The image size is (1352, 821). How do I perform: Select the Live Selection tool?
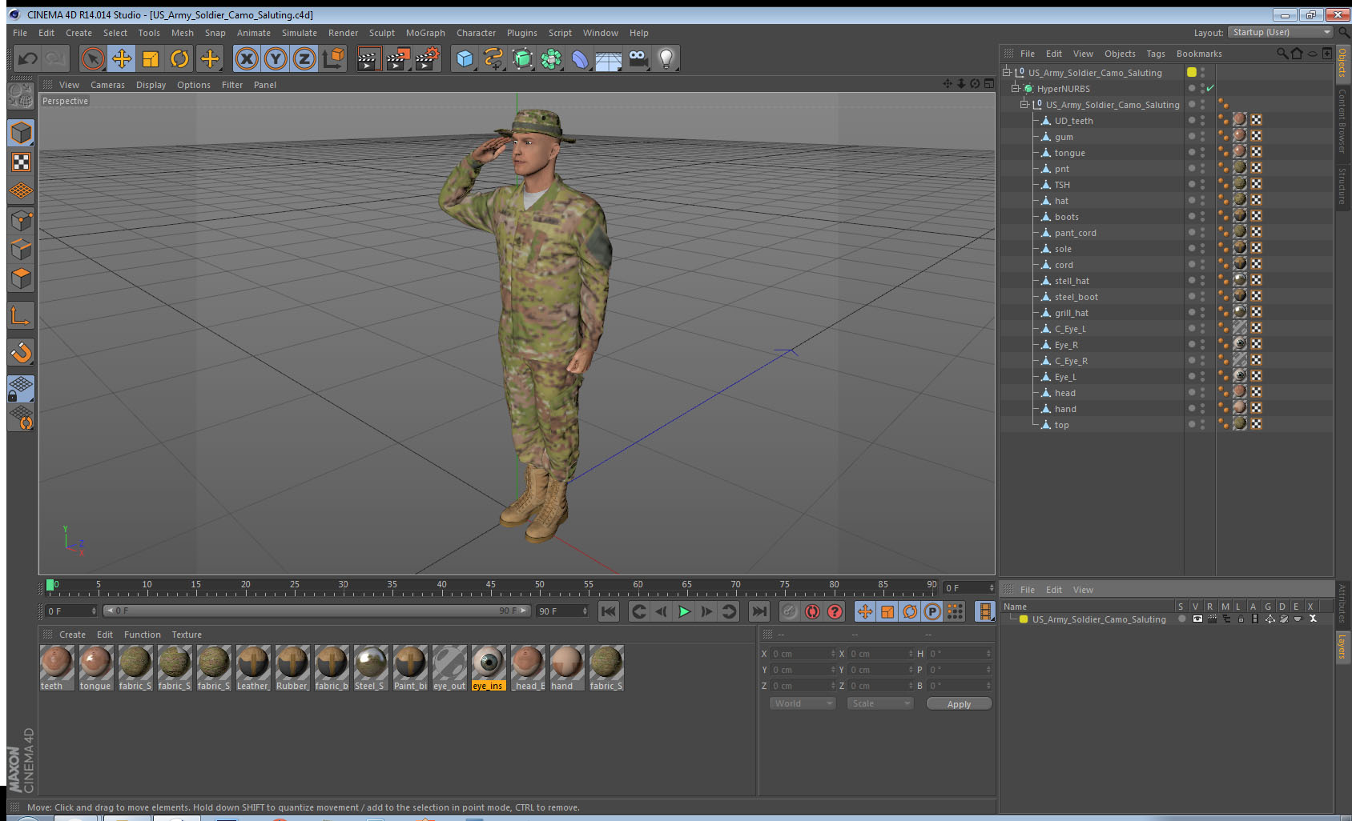coord(93,58)
